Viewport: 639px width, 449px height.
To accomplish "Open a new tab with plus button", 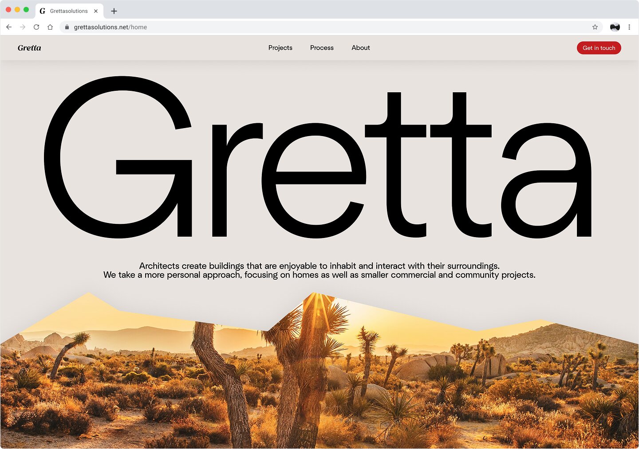I will (114, 11).
